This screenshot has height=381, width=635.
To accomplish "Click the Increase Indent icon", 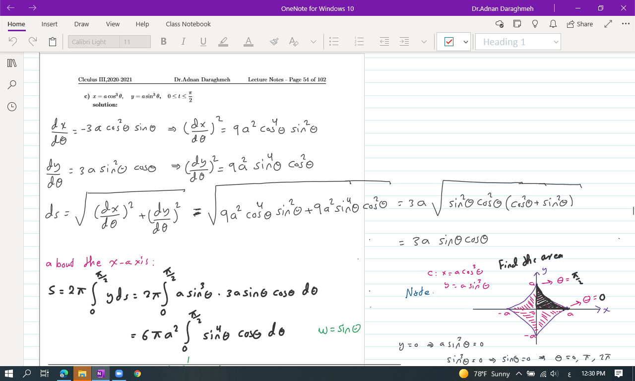I will [404, 42].
